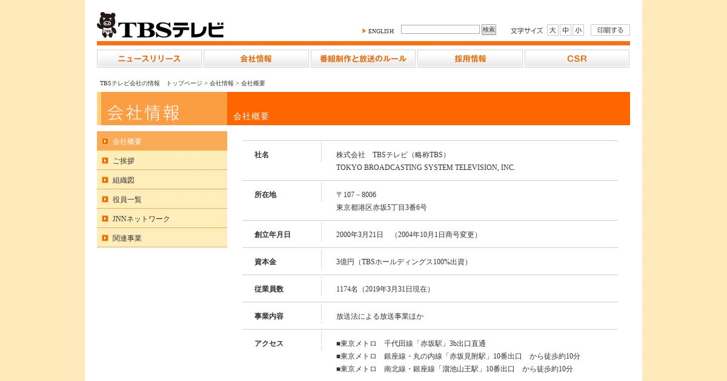Screen dimensions: 727x381
Task: Click the TBS pig mascot logo
Action: (x=107, y=25)
